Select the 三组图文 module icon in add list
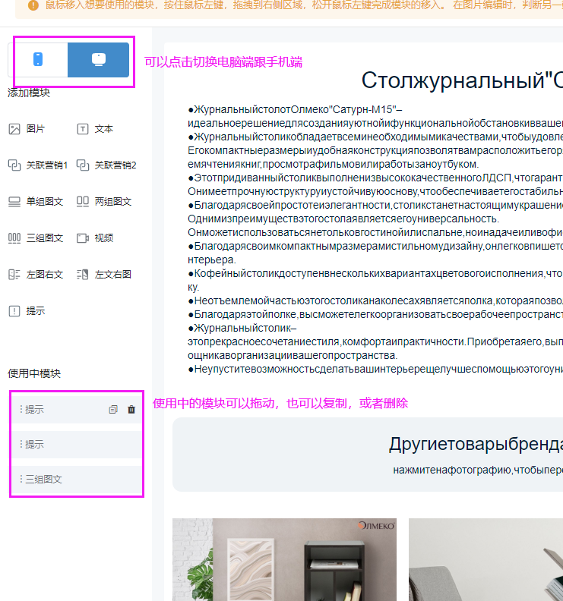563x601 pixels. coord(14,238)
